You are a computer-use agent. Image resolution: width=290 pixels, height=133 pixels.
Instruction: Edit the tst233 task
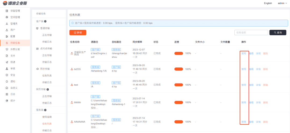[251, 69]
